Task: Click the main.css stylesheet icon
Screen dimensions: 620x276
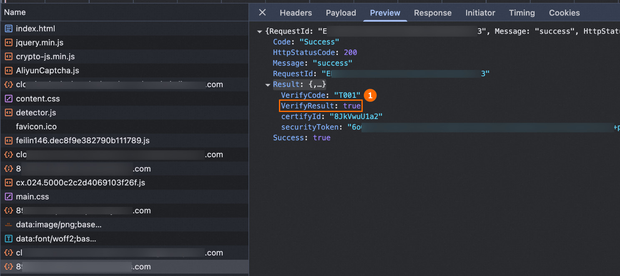Action: 8,196
